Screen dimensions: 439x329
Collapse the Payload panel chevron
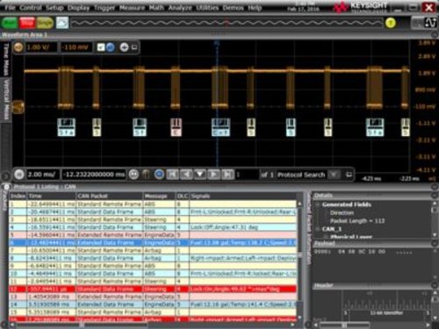tap(435, 243)
